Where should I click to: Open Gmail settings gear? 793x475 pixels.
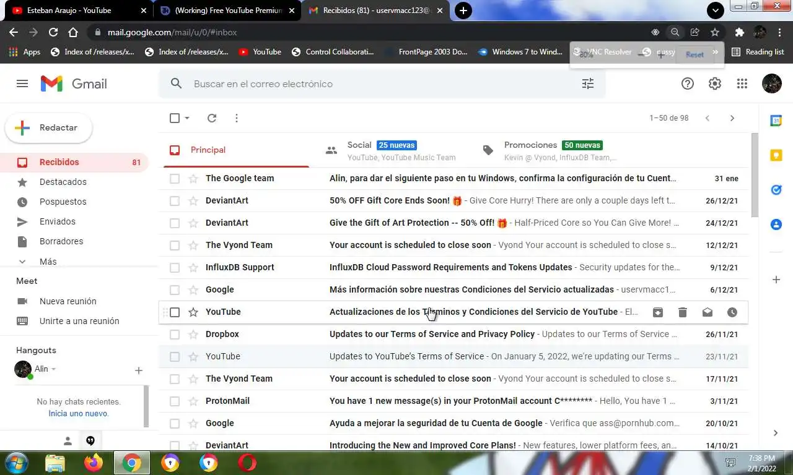click(715, 83)
